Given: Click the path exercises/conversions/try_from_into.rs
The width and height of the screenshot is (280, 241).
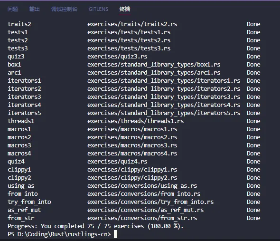Looking at the screenshot, I should 150,202.
